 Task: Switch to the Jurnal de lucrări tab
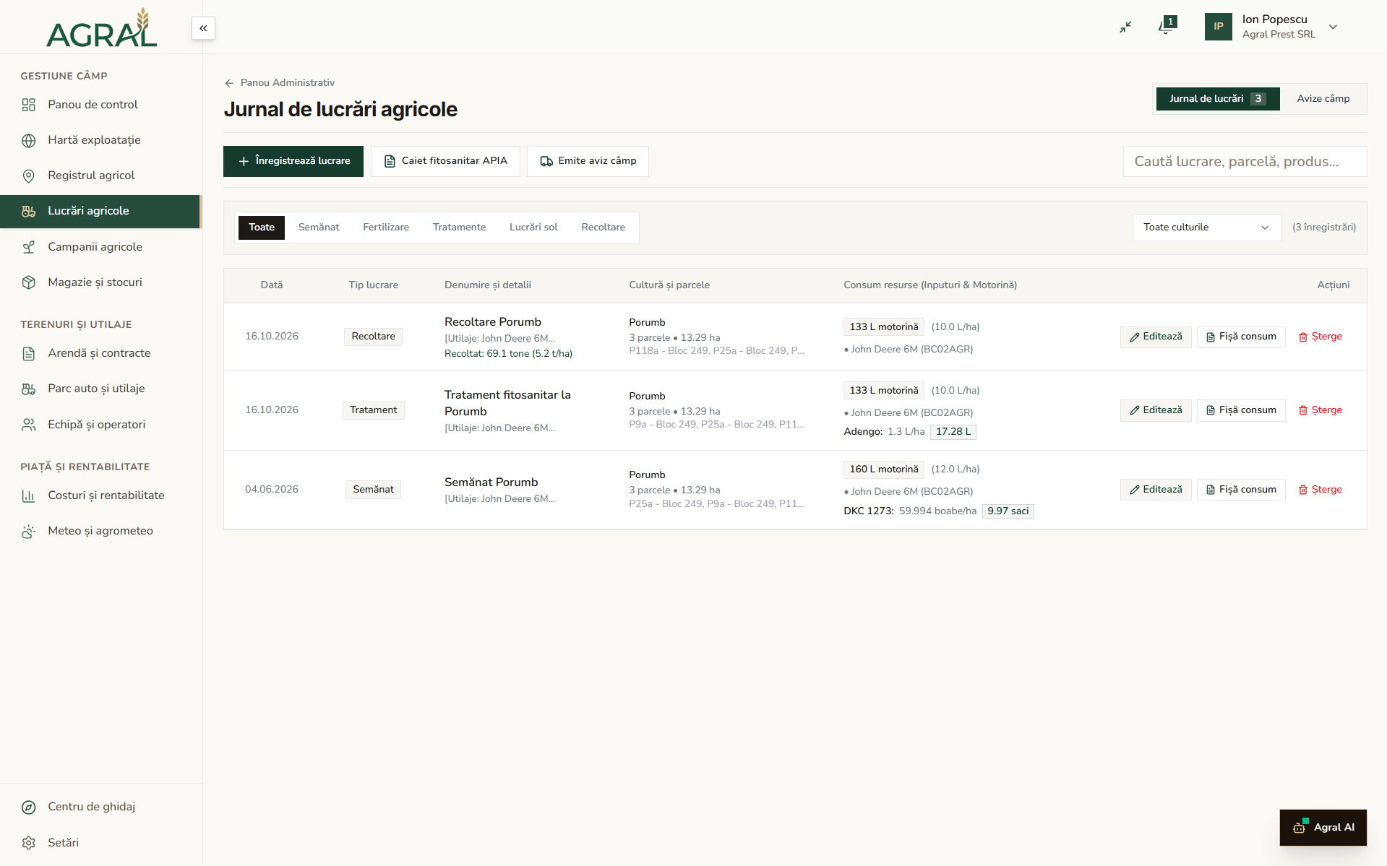point(1217,99)
